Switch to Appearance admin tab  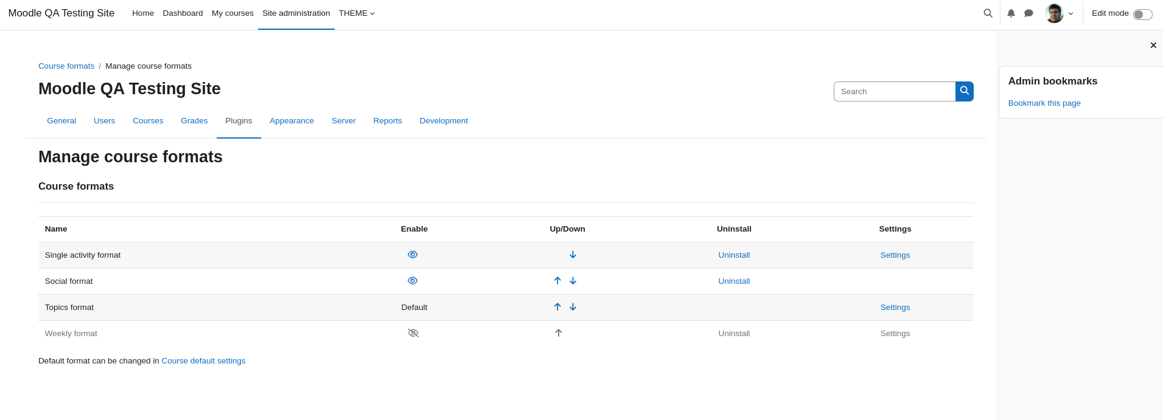coord(292,121)
